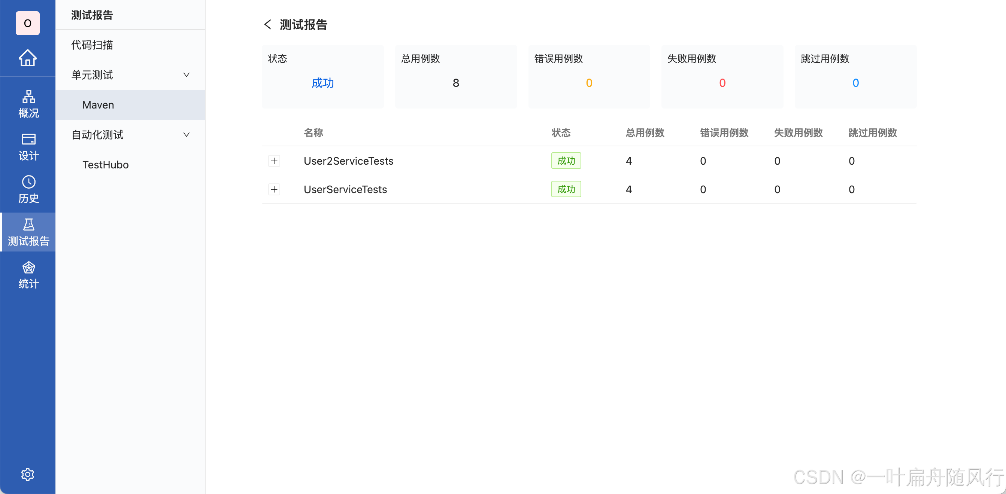The image size is (1006, 494).
Task: Click the 自动化测试 menu label
Action: (x=97, y=135)
